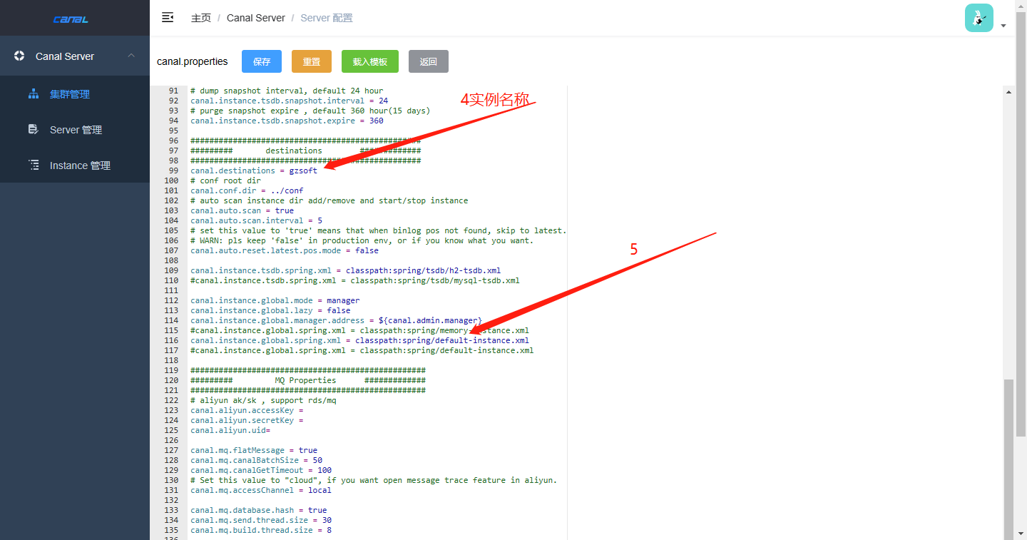Viewport: 1027px width, 540px height.
Task: Select Canal Server sidebar menu
Action: pyautogui.click(x=75, y=56)
